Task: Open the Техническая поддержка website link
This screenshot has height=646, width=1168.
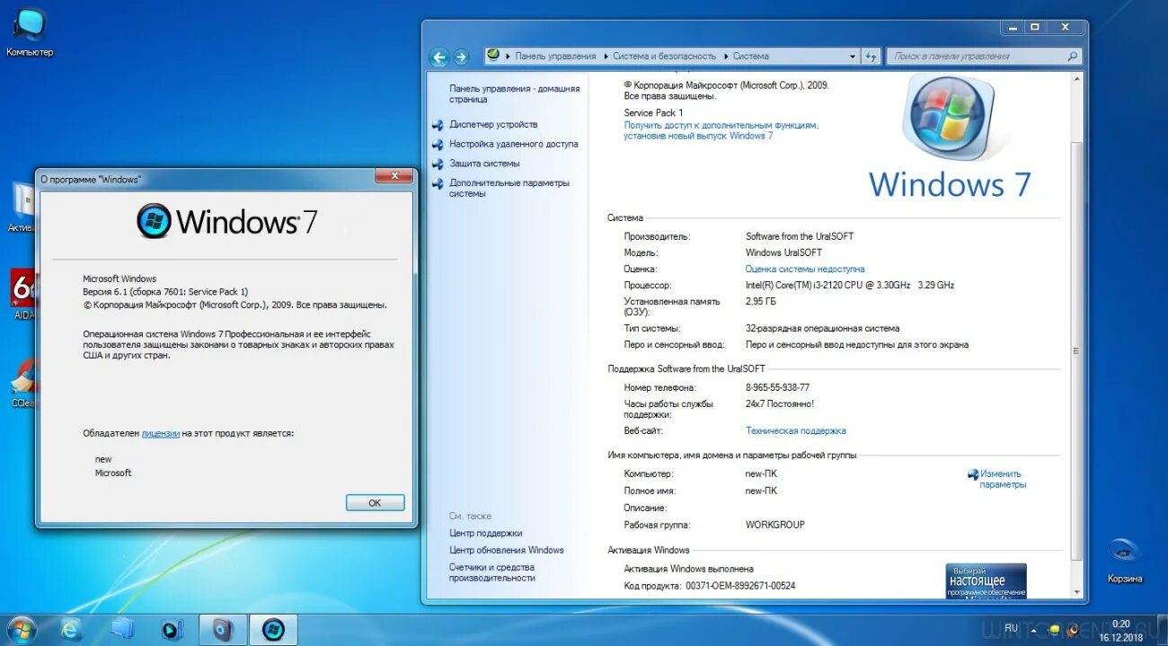Action: 795,431
